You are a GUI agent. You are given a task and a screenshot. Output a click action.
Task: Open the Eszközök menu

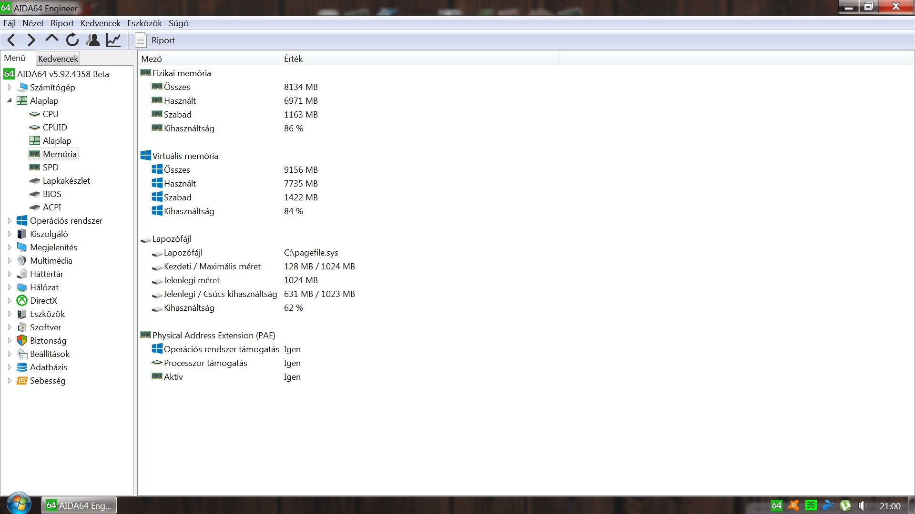pyautogui.click(x=144, y=23)
